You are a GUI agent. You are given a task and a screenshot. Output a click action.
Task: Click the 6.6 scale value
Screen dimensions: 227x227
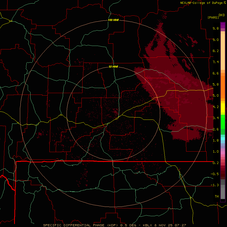(216, 73)
